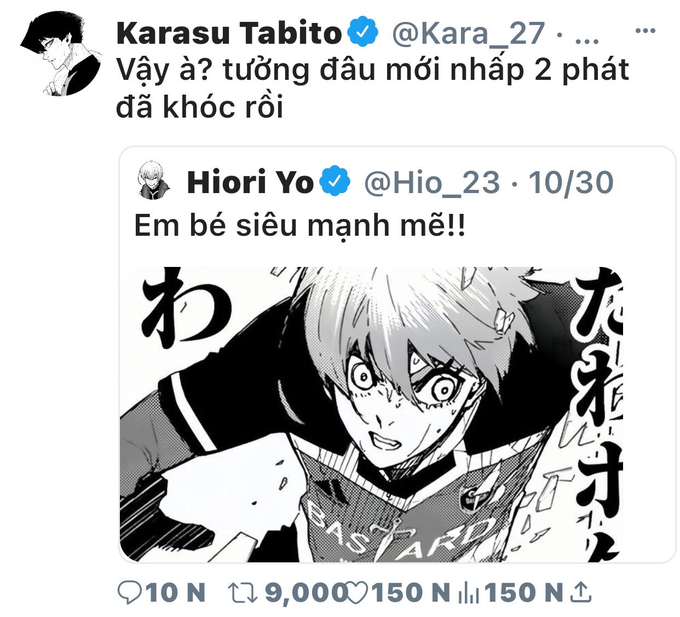Screen dimensions: 680x617
Task: Open quoted tweet text "Em bé siêu mạnh mẽ!!"
Action: [299, 225]
